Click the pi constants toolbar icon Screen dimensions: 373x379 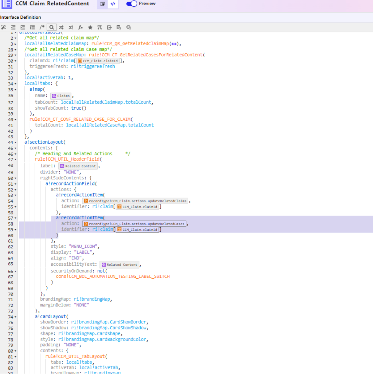[x=100, y=27]
